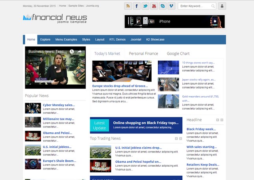Open the Layout menu item
The height and width of the screenshot is (180, 254).
coord(100,39)
